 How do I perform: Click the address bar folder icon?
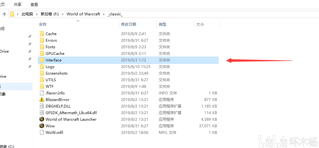(12, 14)
